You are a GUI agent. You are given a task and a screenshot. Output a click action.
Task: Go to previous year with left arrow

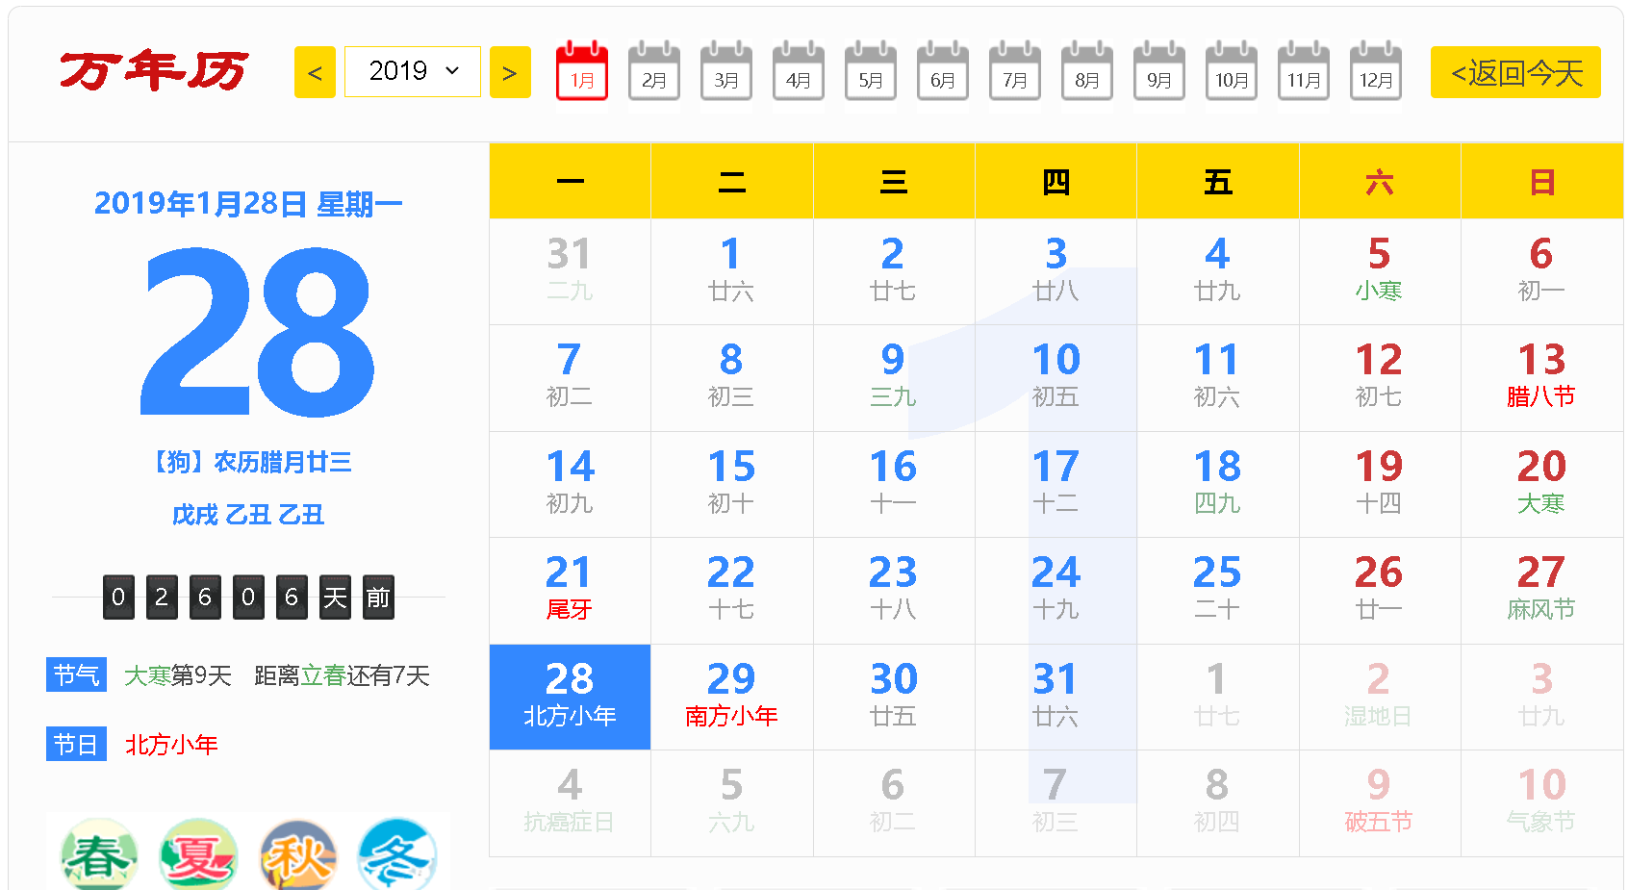pos(315,73)
